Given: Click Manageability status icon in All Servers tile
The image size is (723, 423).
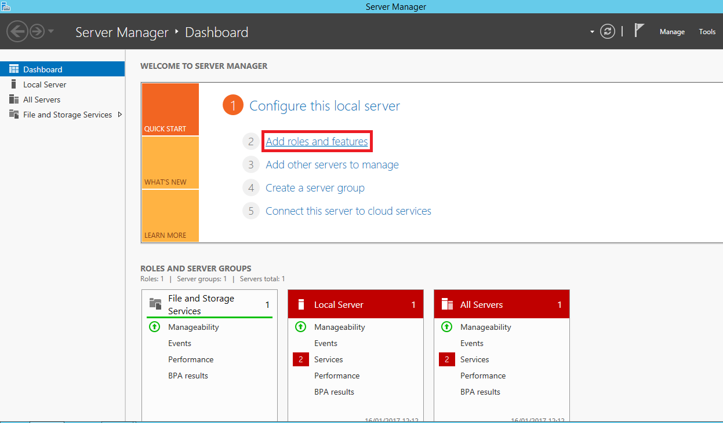Looking at the screenshot, I should pos(446,327).
